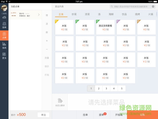Tap the red 6 badge on 提单
The height and width of the screenshot is (119, 158).
(105, 114)
